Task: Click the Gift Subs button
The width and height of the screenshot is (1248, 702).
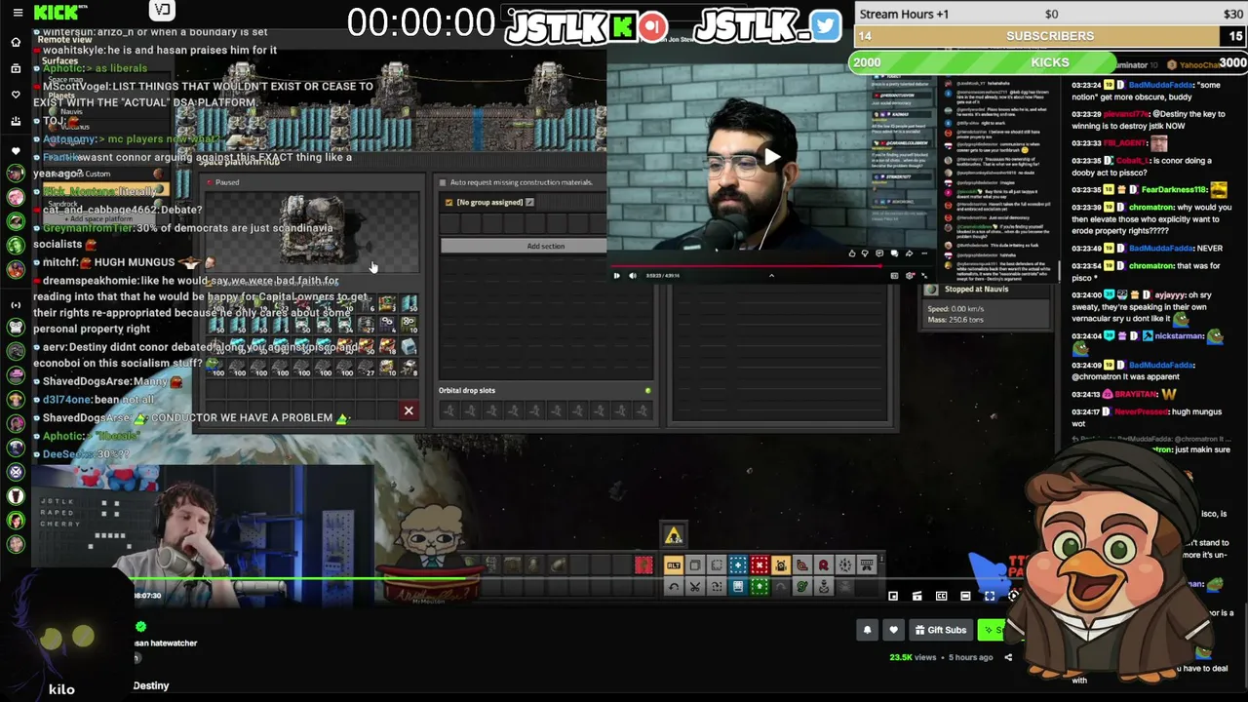Action: 940,630
